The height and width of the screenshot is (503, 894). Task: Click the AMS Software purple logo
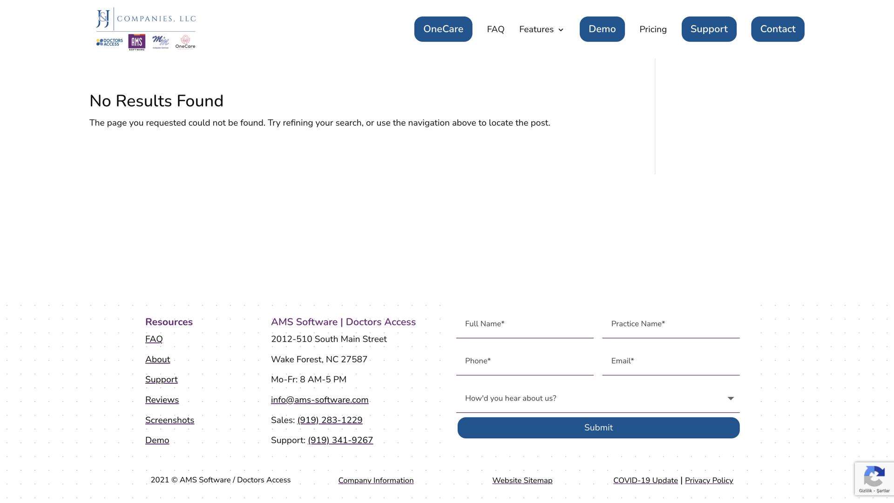click(x=136, y=42)
